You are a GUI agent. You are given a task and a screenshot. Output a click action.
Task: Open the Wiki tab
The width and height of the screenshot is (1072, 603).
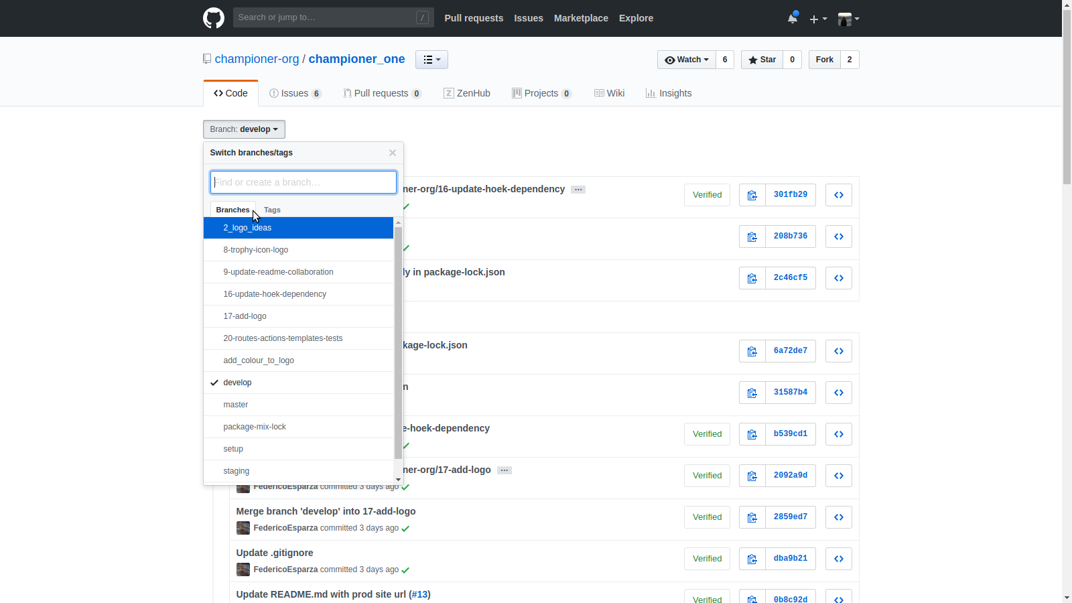pyautogui.click(x=610, y=93)
